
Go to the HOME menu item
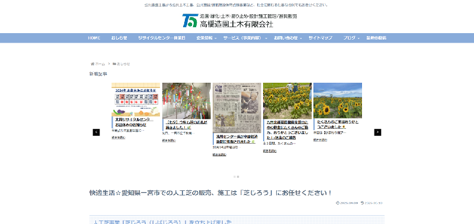[94, 38]
